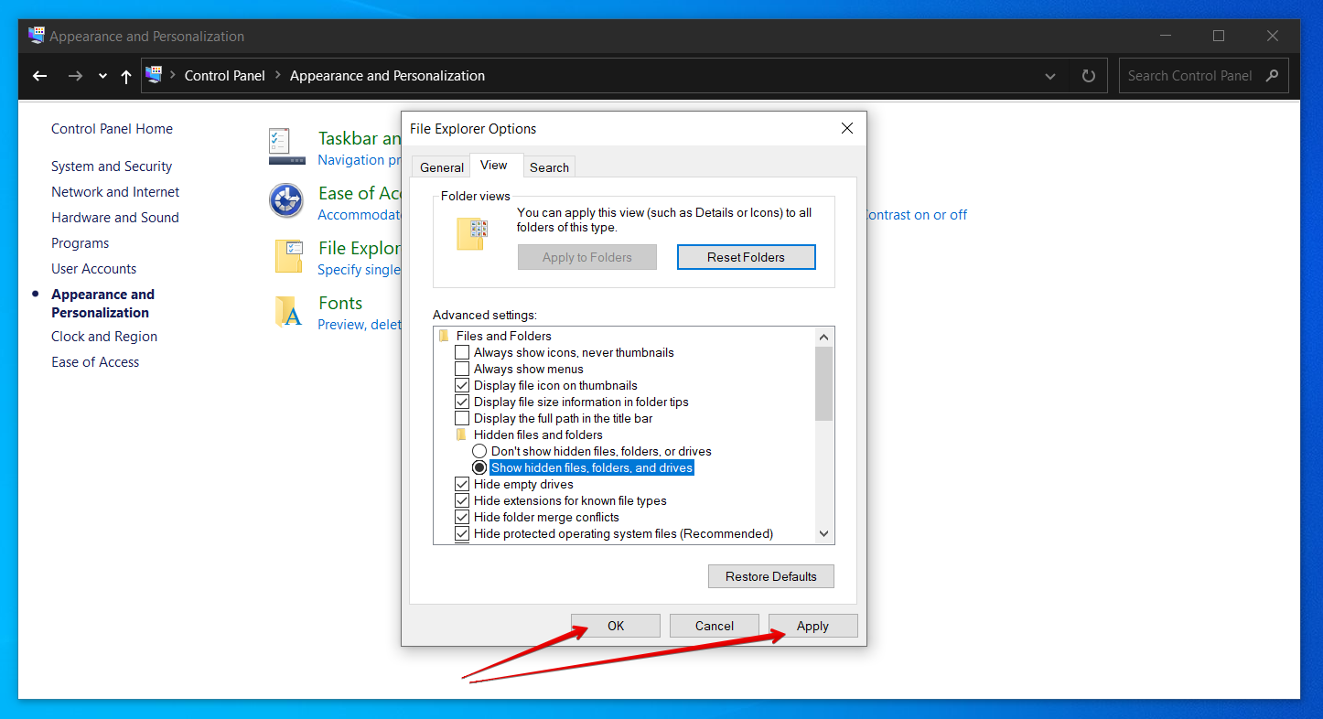This screenshot has height=719, width=1323.
Task: Open Network and Internet category
Action: (115, 192)
